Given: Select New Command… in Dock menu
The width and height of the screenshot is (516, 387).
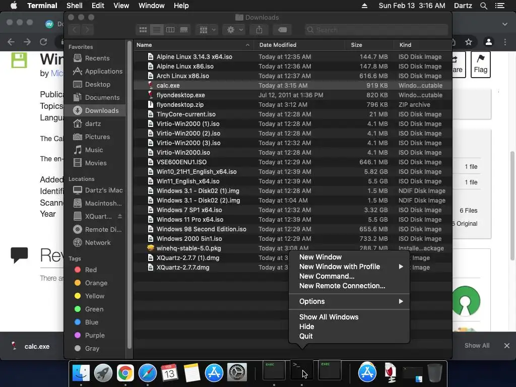Looking at the screenshot, I should coord(349,276).
